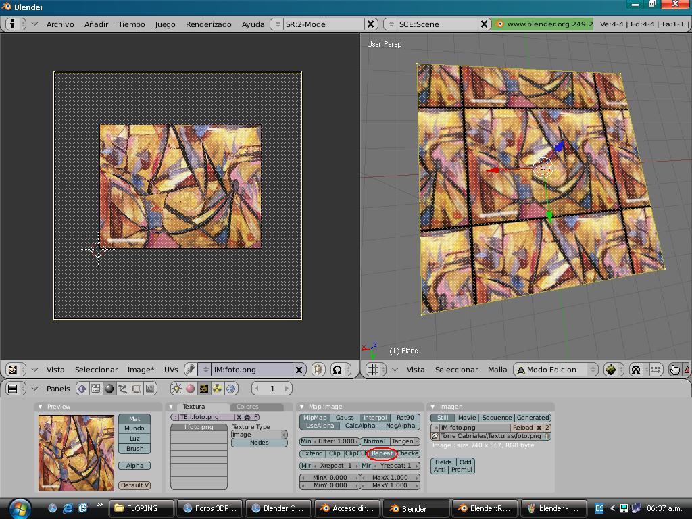Viewport: 692px width, 519px height.
Task: Open the Malla menu in 3D view
Action: coord(497,370)
